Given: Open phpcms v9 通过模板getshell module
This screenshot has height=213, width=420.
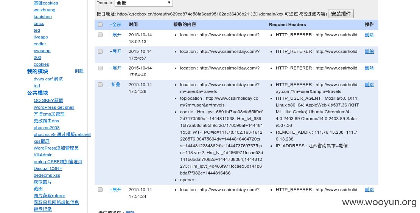Looking at the screenshot, I should pos(62,134).
